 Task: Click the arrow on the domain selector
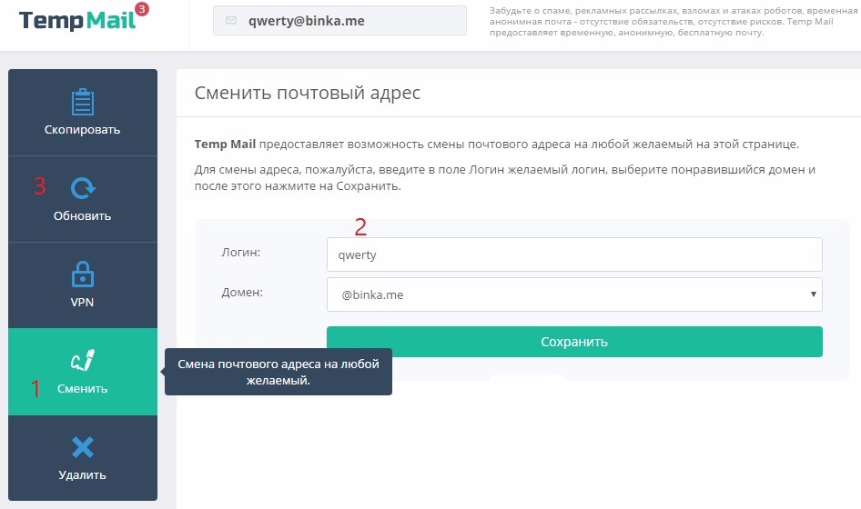(812, 294)
